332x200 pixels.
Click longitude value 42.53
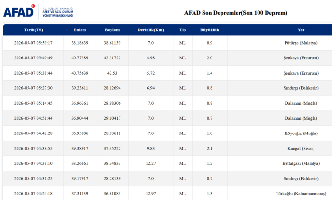112,73
